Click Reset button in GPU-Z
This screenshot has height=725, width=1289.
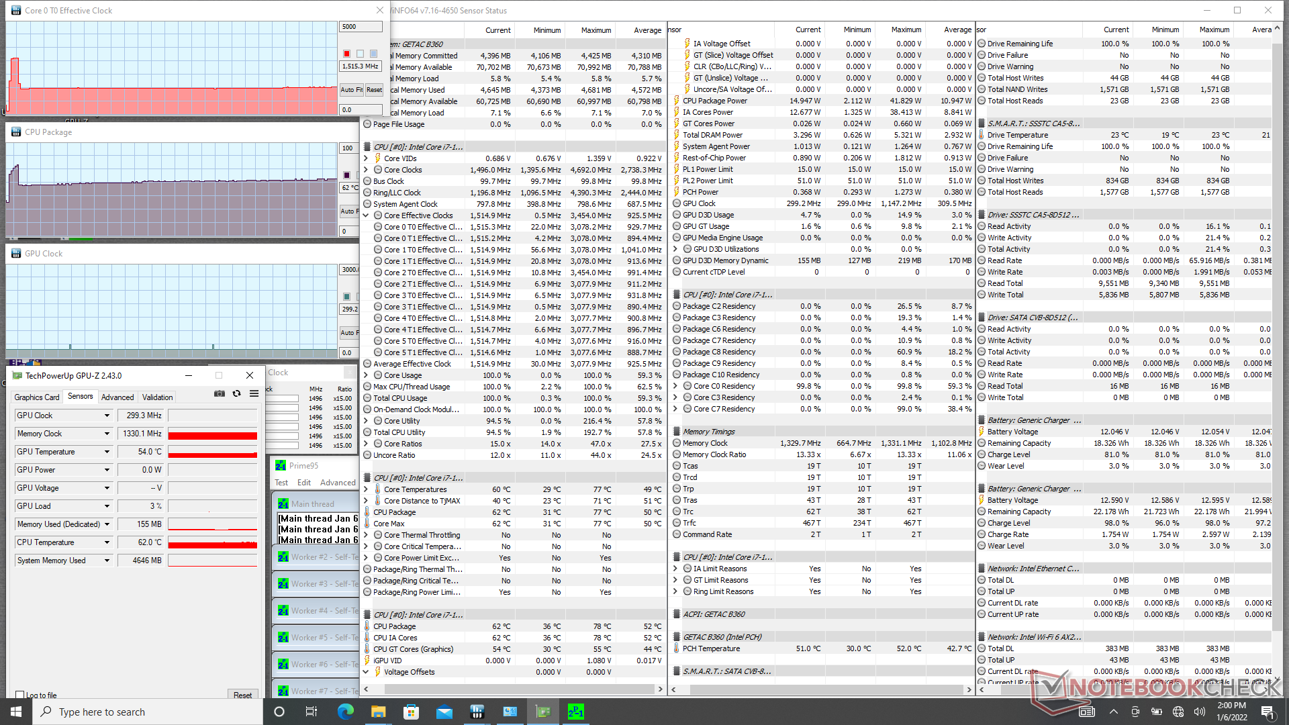(x=242, y=695)
